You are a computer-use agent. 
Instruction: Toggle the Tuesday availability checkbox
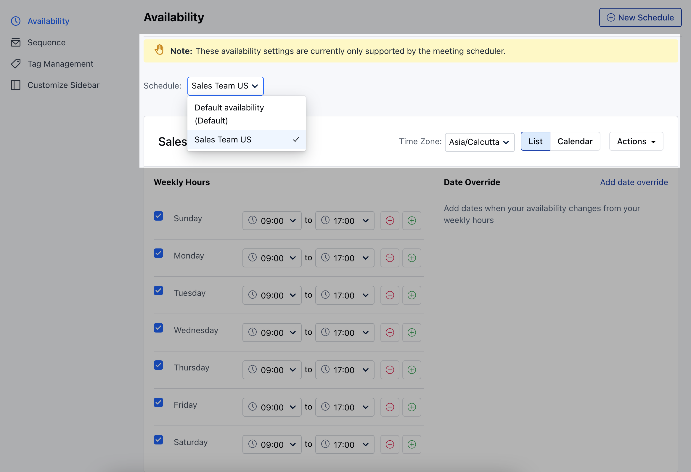tap(158, 290)
